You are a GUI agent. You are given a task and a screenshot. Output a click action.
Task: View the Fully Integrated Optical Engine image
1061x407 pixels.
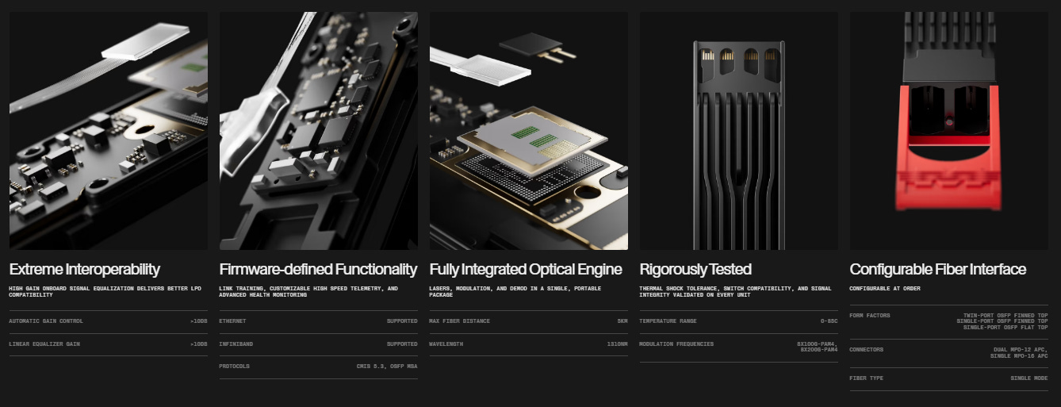(529, 131)
